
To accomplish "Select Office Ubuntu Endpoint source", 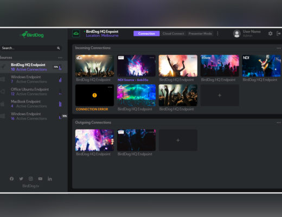I will pyautogui.click(x=34, y=92).
